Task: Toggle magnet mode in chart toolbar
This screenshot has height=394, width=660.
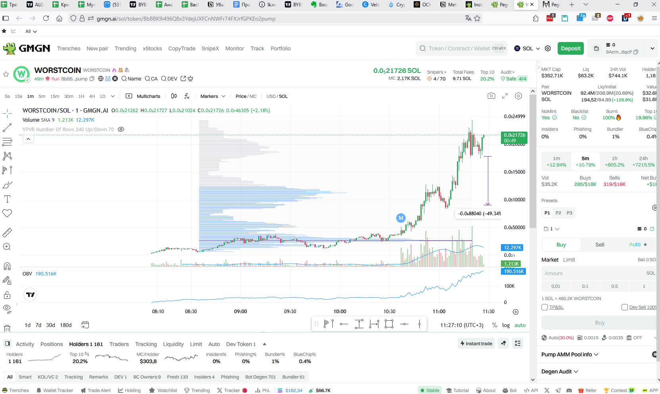Action: [x=7, y=266]
